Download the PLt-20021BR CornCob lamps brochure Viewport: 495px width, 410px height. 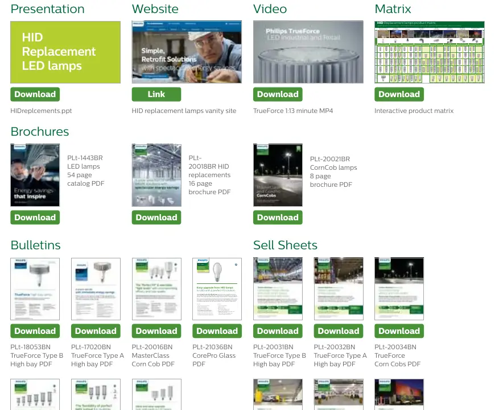(278, 217)
